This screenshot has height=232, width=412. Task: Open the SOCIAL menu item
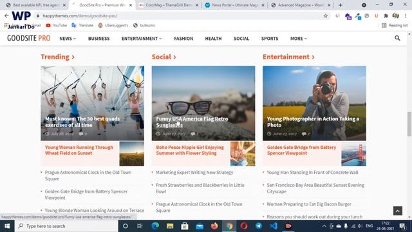[x=241, y=39]
